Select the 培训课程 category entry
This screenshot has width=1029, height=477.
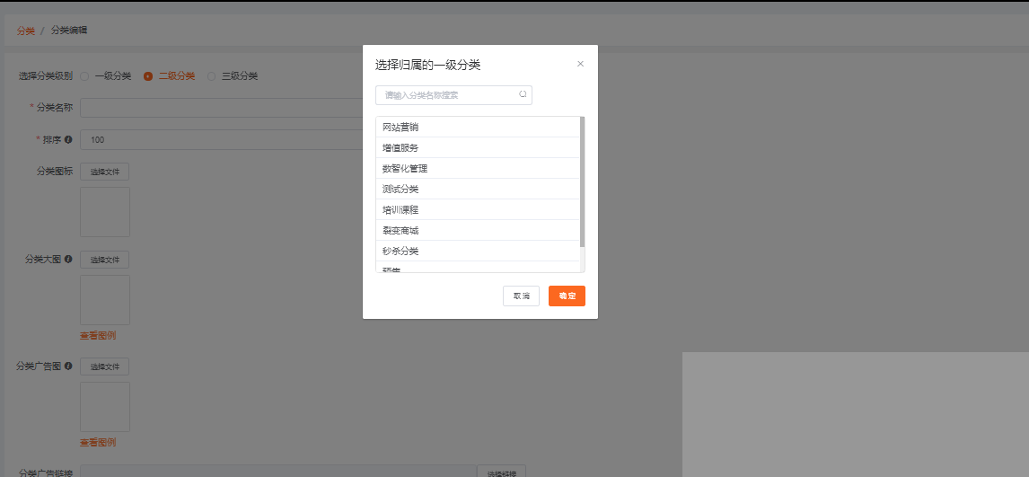pos(400,210)
